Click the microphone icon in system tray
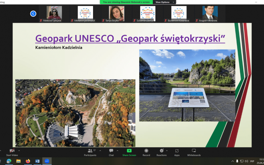 (237, 161)
